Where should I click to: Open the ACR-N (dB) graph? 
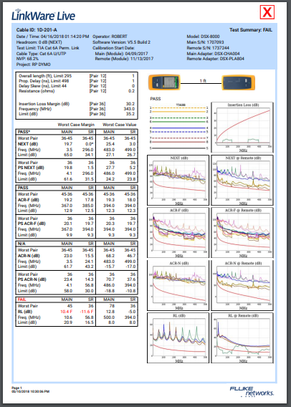click(178, 285)
